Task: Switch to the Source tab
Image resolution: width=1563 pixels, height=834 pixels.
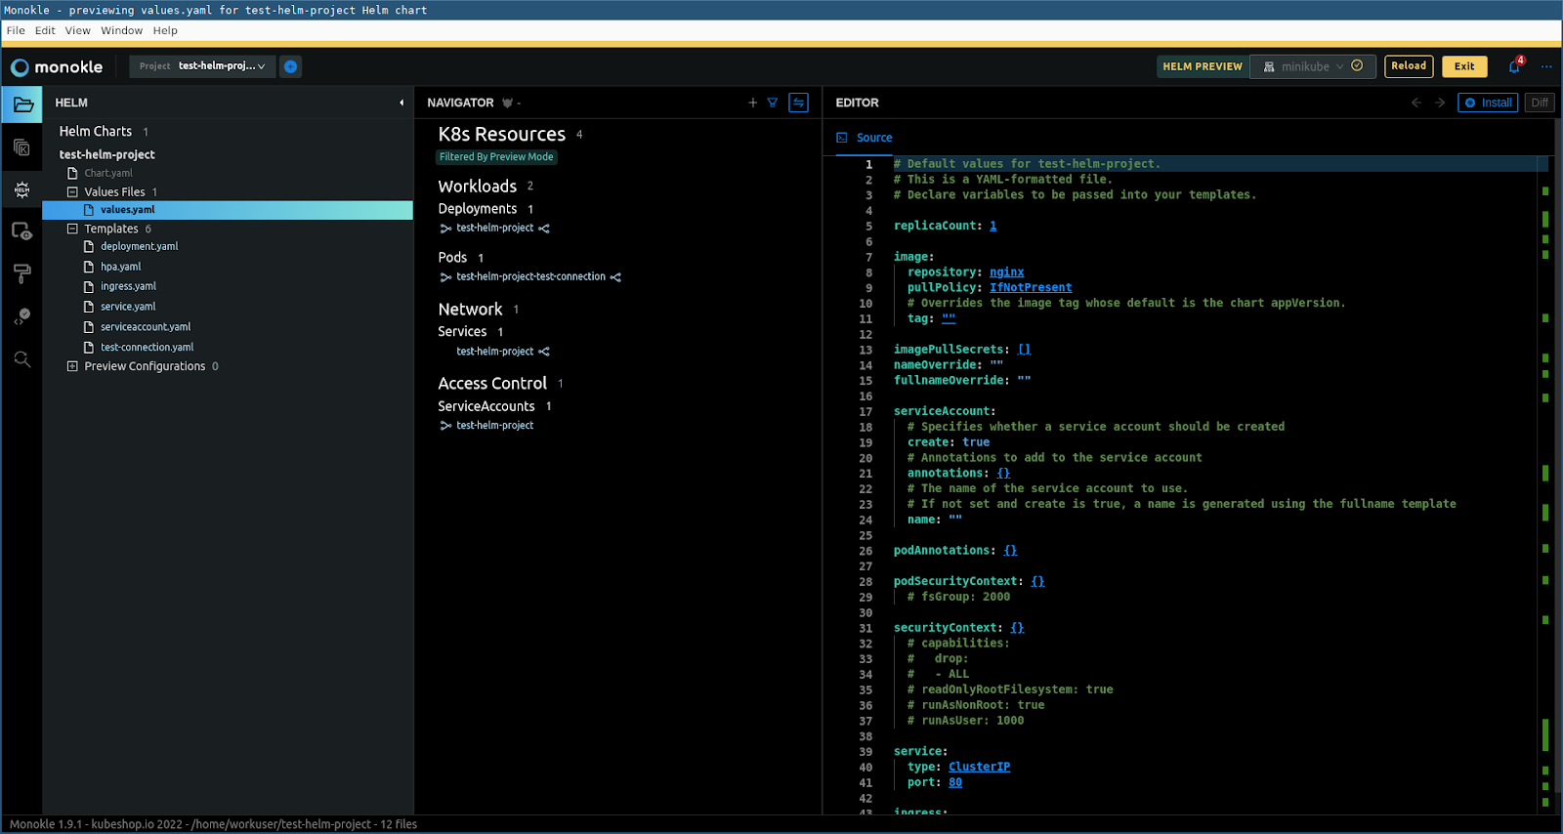Action: point(873,138)
